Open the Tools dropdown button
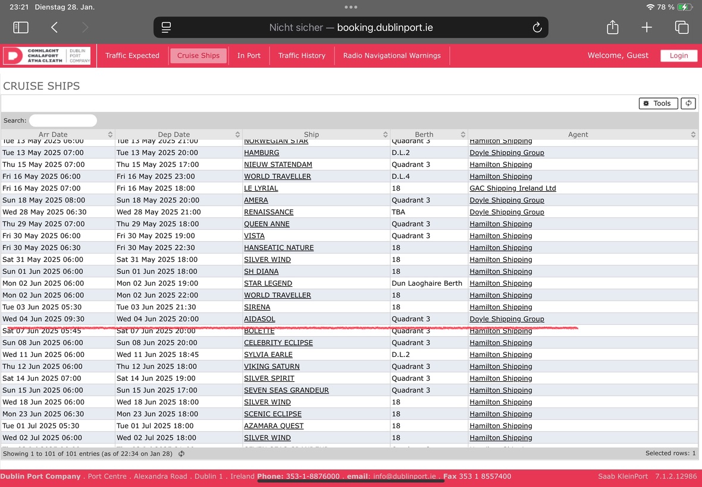 coord(658,103)
